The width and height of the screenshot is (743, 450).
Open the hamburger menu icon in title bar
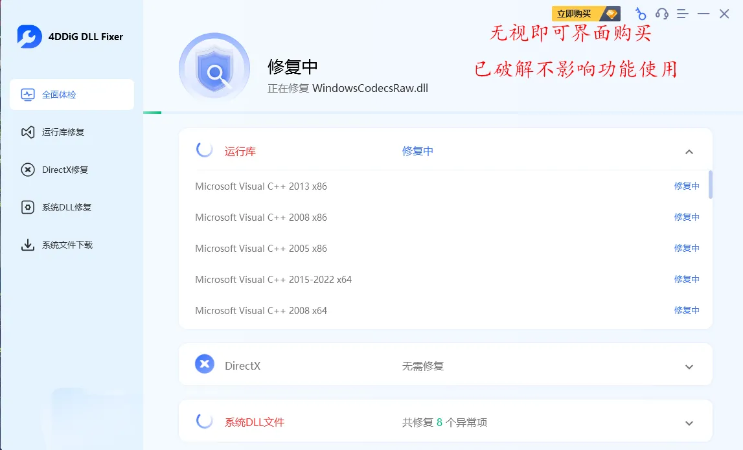click(682, 14)
